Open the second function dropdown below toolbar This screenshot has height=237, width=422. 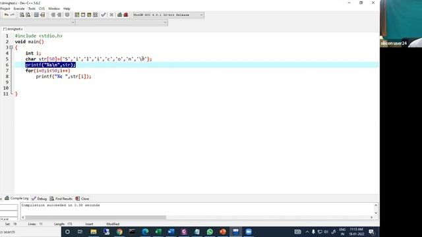121,22
